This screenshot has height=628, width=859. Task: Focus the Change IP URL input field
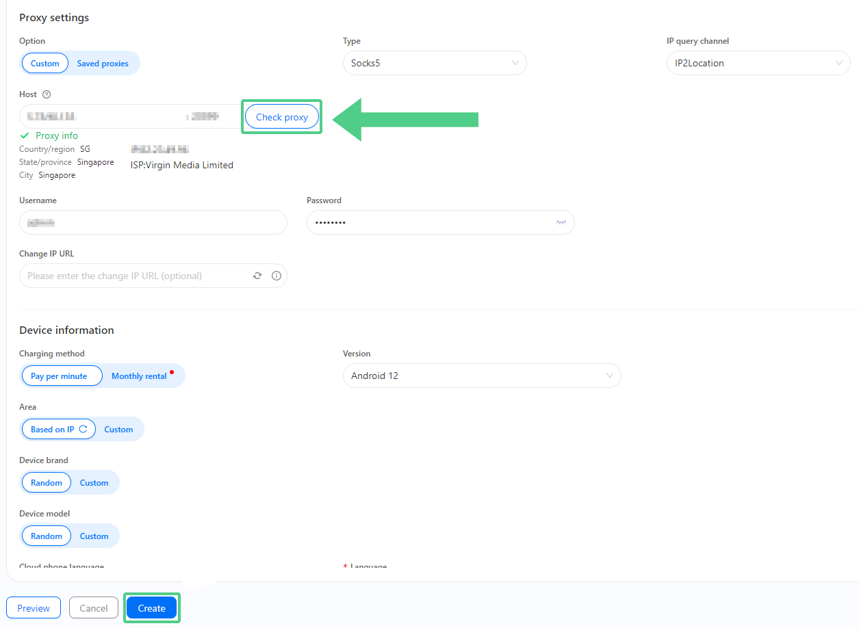(x=153, y=276)
